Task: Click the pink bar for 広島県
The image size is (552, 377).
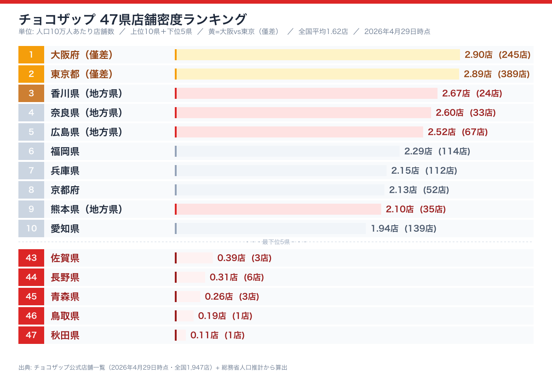Action: point(299,132)
